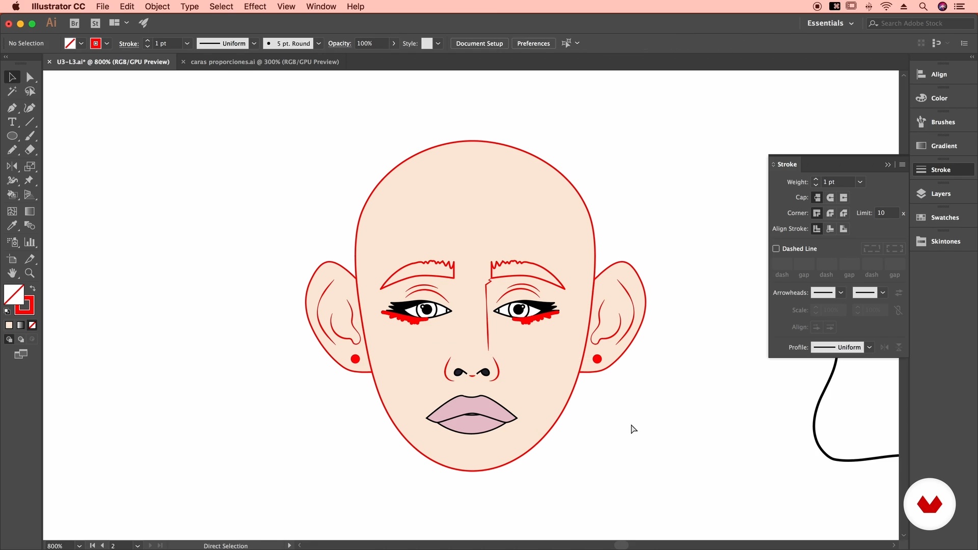978x550 pixels.
Task: Choose Projecting Cap in Stroke panel
Action: [844, 198]
